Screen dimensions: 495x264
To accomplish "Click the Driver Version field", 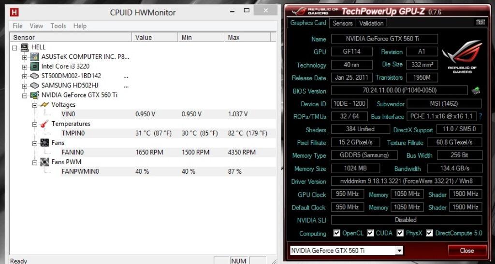I will (407, 181).
